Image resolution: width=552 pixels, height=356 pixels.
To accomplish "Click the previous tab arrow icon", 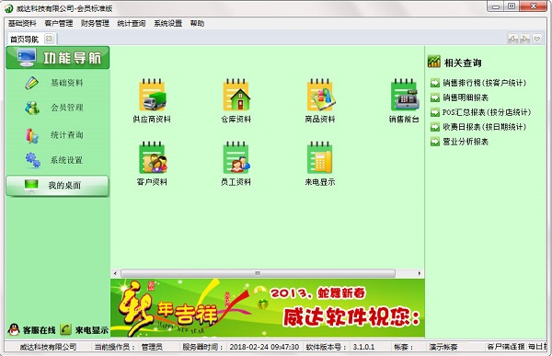I will click(513, 39).
